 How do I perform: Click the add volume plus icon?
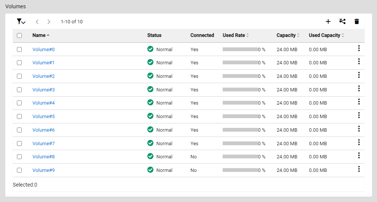click(x=328, y=21)
